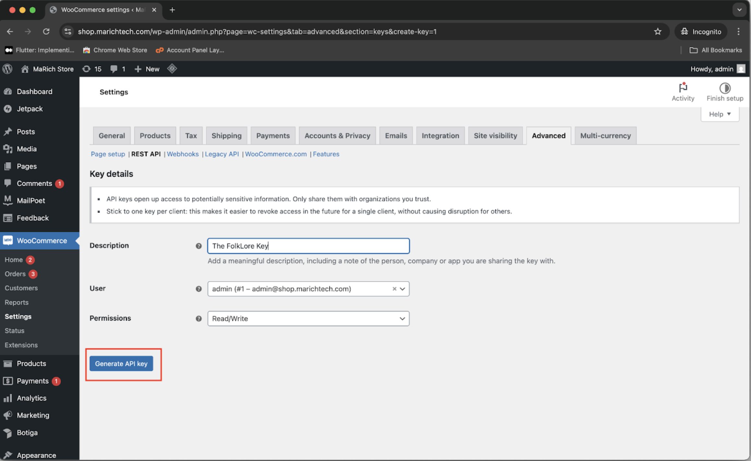Click into the Description text field

click(308, 246)
